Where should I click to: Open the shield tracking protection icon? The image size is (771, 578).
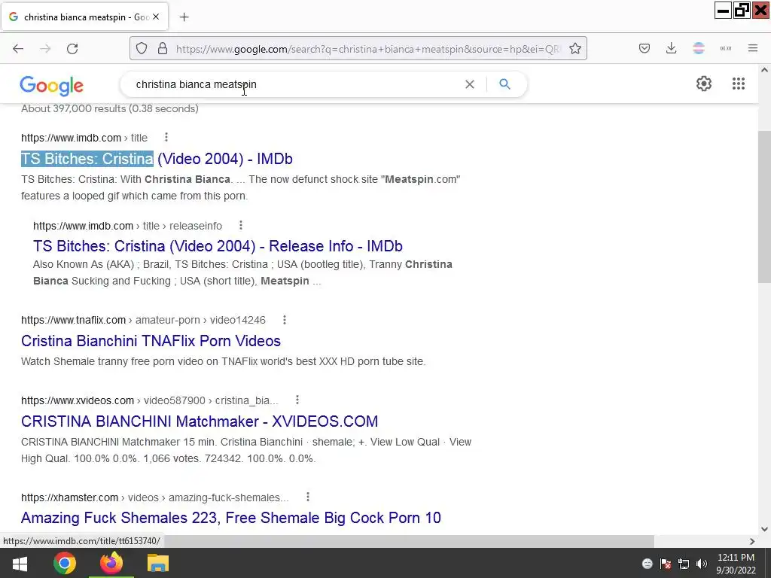tap(142, 49)
